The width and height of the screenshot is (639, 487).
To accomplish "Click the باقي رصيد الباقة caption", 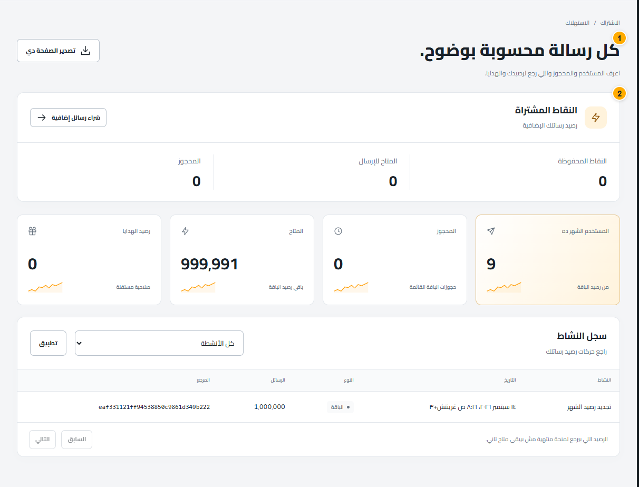I will 286,287.
